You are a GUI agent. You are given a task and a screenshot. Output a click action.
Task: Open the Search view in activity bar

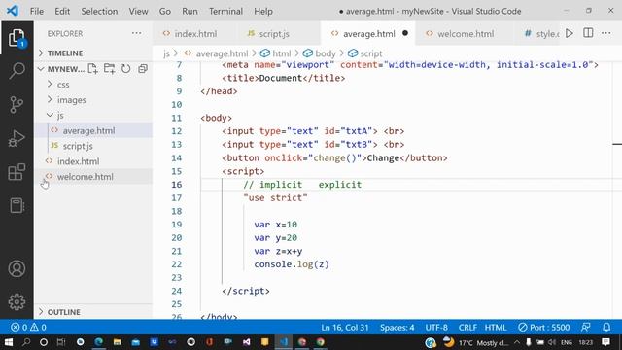pos(17,71)
